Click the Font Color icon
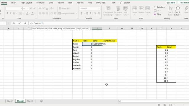Image resolution: width=189 pixels, height=106 pixels. tap(32, 13)
